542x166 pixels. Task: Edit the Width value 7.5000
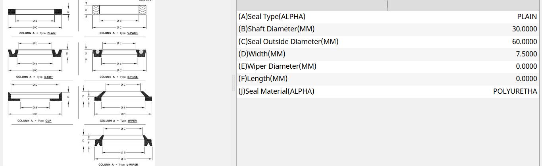[526, 54]
